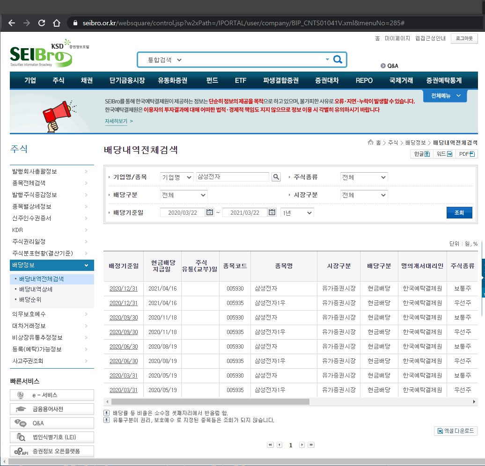Click the 조회 search button
Image resolution: width=485 pixels, height=466 pixels.
459,213
